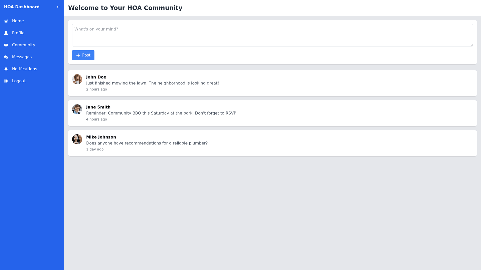Click the Logout exit icon
The image size is (481, 270).
click(6, 81)
